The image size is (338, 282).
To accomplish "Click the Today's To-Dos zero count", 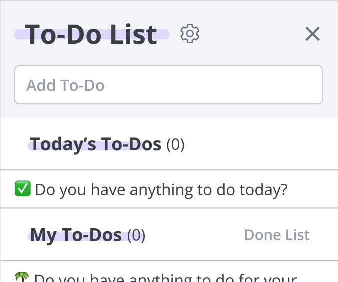I will (175, 145).
